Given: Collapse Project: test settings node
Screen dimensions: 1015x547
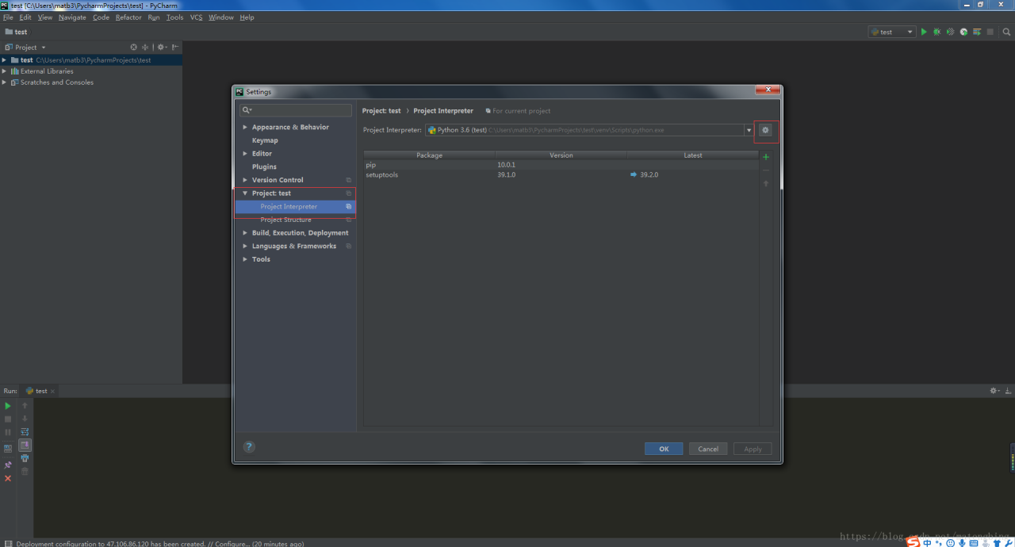Looking at the screenshot, I should pyautogui.click(x=245, y=193).
